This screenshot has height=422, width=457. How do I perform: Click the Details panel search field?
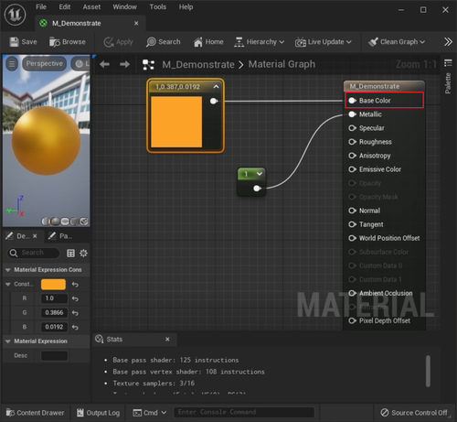[x=34, y=253]
